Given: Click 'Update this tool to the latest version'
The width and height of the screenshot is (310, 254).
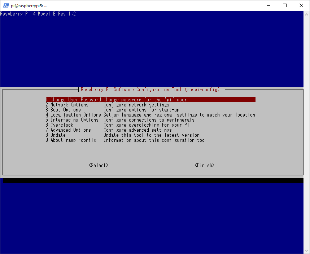Looking at the screenshot, I should point(152,135).
